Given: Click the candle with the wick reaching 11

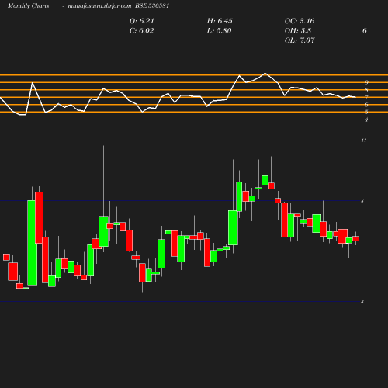Looking at the screenshot, I should tap(103, 231).
